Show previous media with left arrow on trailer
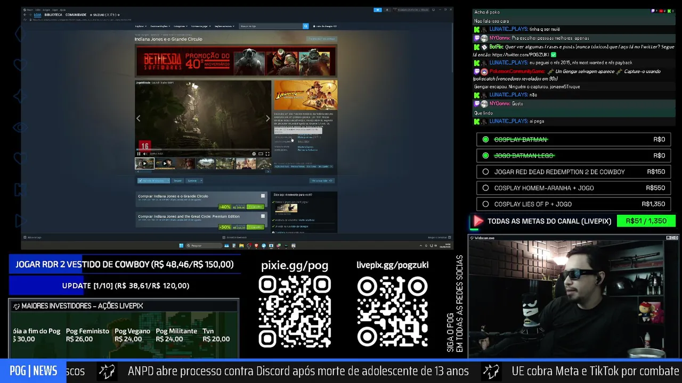Viewport: 682px width, 383px height. pyautogui.click(x=139, y=118)
